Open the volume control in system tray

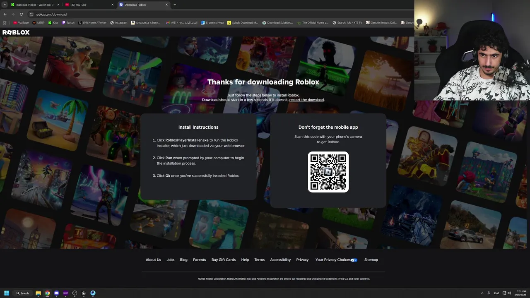tap(509, 293)
